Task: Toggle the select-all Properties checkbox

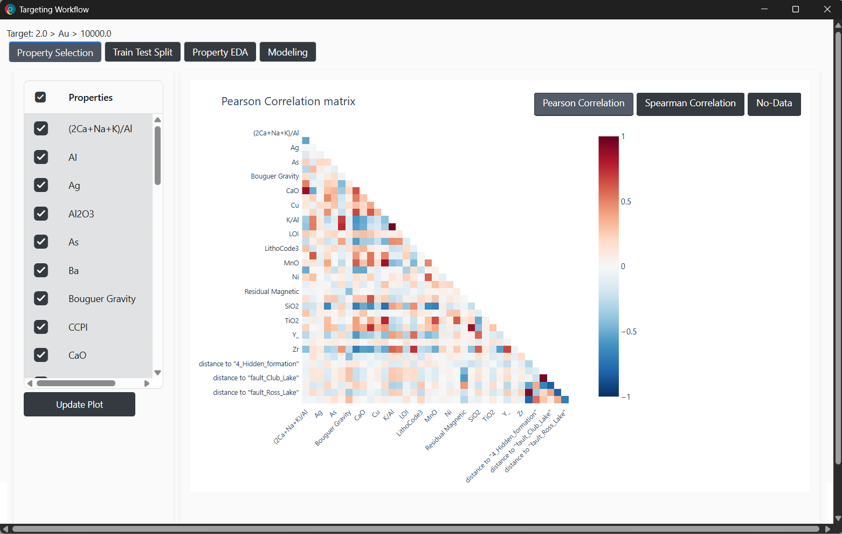Action: [40, 97]
